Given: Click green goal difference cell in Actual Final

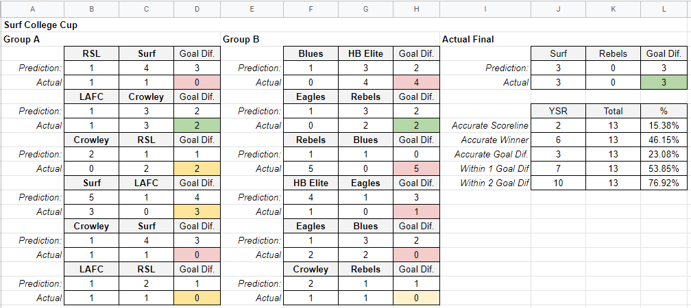Looking at the screenshot, I should tap(664, 82).
